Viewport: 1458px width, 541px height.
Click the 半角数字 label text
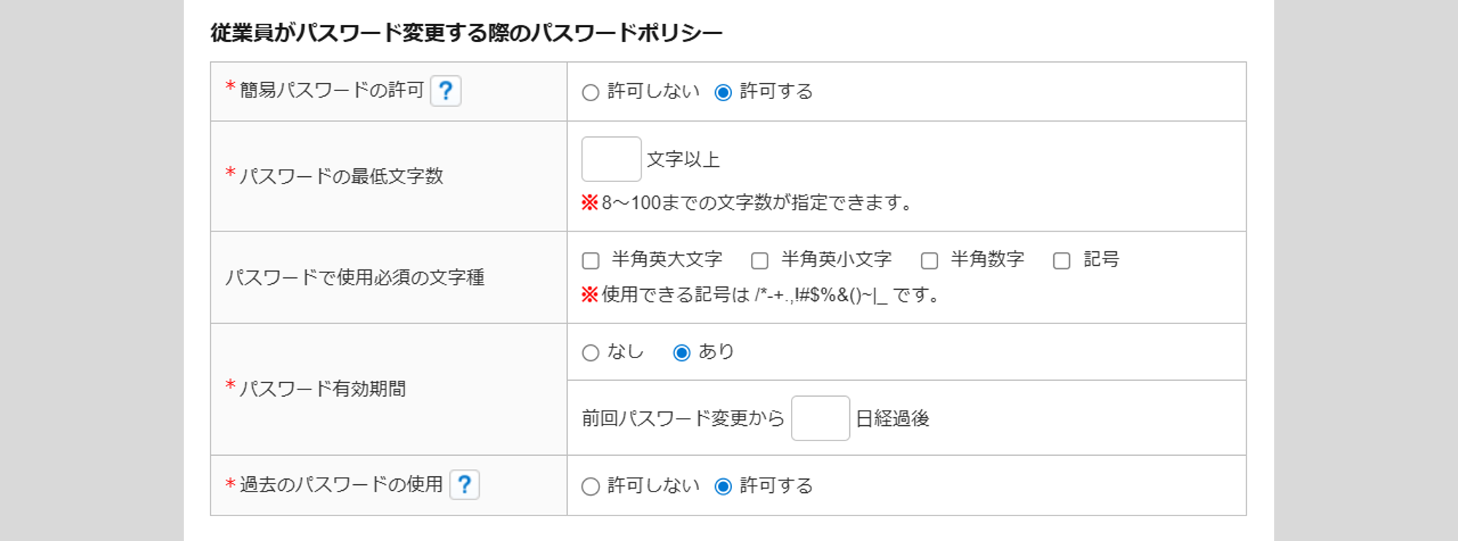coord(987,259)
